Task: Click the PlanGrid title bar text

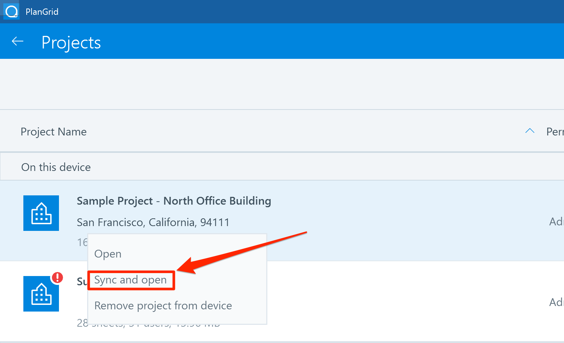Action: click(42, 12)
